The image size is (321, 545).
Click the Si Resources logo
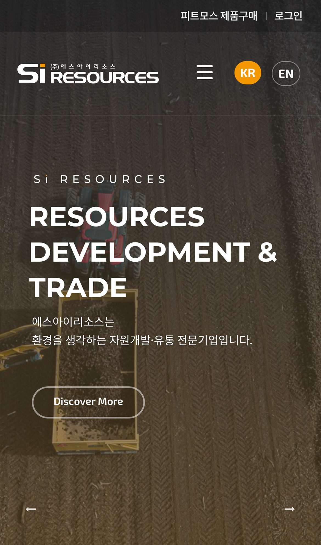point(88,73)
